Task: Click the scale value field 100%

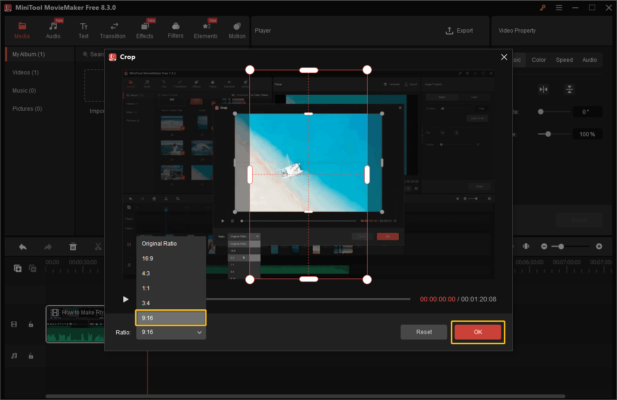Action: click(x=587, y=134)
